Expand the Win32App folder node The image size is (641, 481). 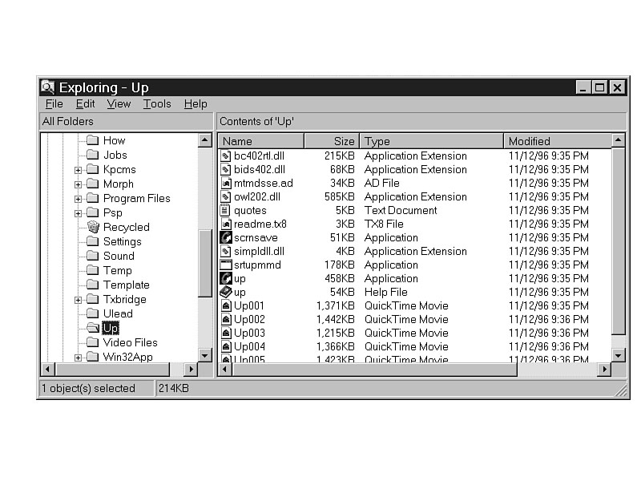click(78, 358)
